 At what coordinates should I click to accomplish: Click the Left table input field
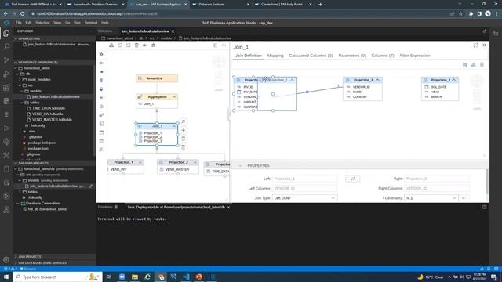(x=304, y=179)
